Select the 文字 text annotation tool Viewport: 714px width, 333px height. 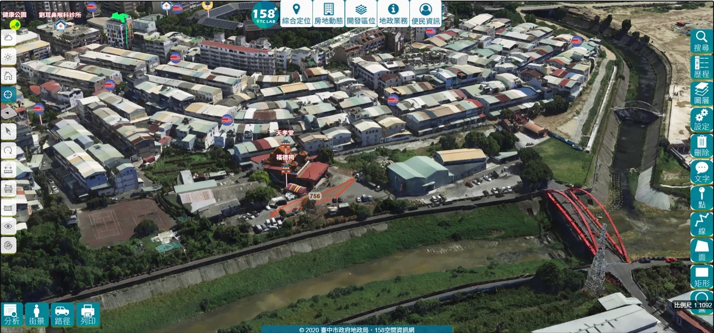(702, 172)
